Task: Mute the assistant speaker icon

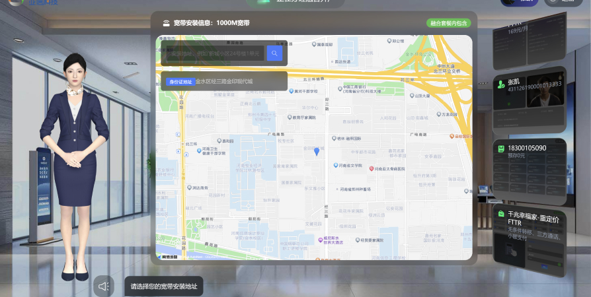Action: 103,286
